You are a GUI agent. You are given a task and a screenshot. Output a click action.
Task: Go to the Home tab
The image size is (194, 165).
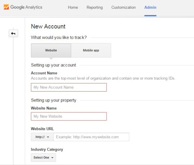73,7
